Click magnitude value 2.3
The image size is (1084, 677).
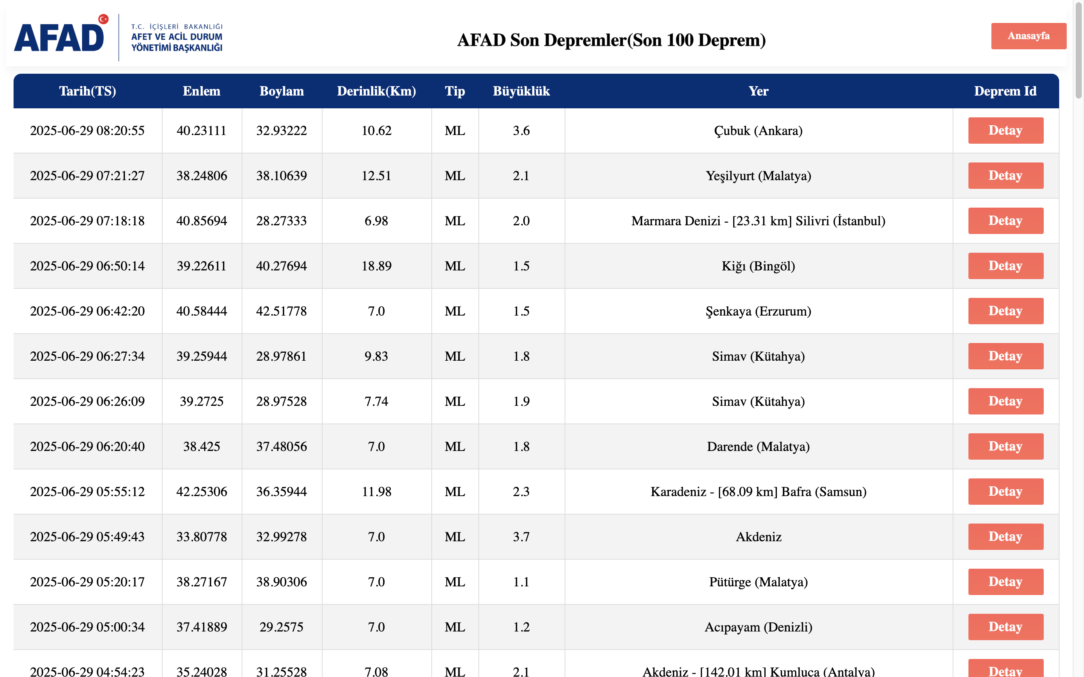point(521,492)
